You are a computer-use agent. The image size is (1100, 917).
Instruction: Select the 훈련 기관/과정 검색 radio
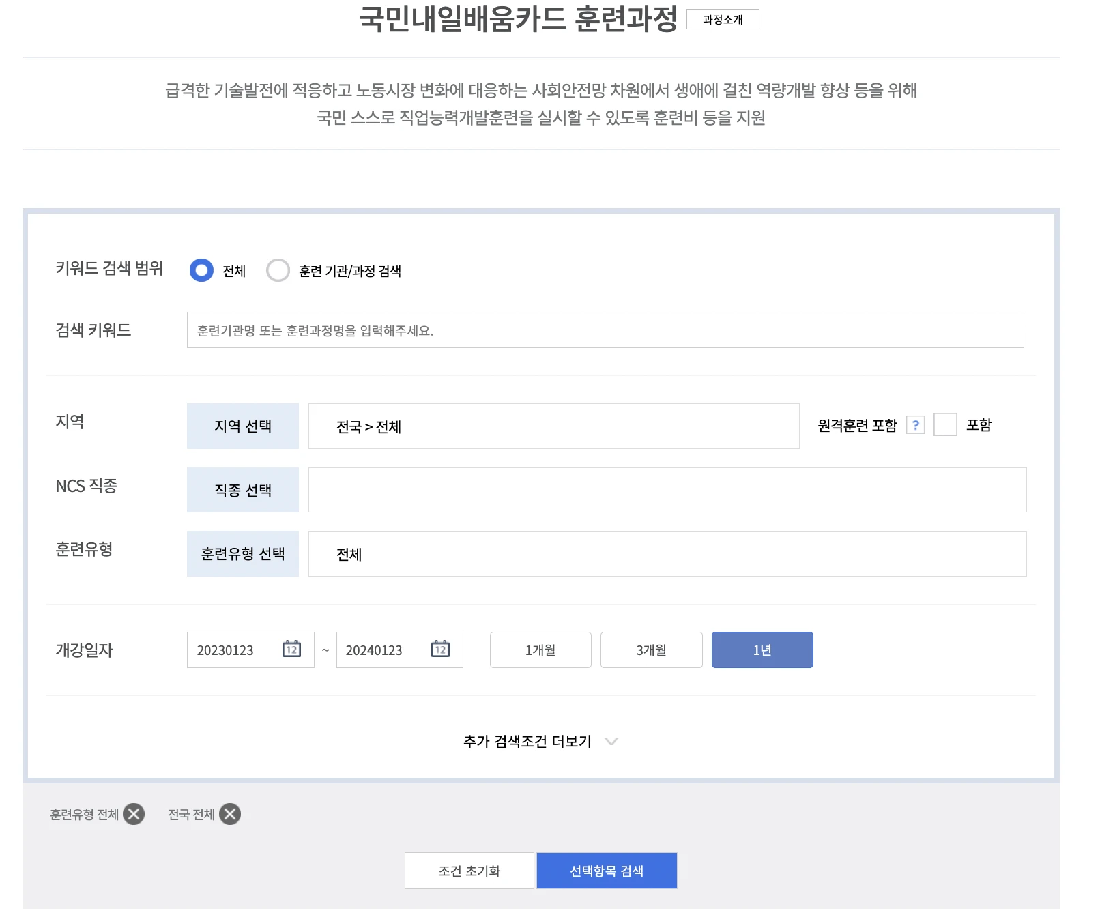278,270
